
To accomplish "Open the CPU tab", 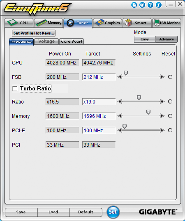I will (x=19, y=23).
